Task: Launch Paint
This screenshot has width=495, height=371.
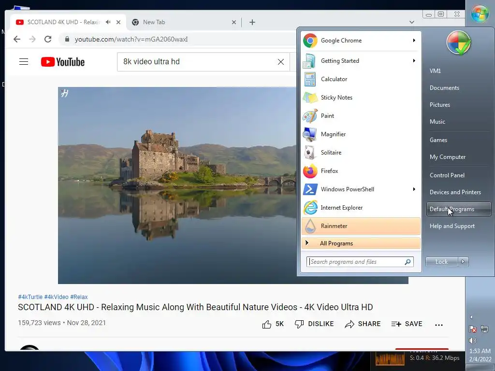Action: [x=361, y=116]
